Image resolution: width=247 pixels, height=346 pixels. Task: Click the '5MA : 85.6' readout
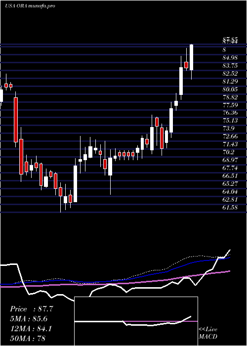(x=29, y=319)
